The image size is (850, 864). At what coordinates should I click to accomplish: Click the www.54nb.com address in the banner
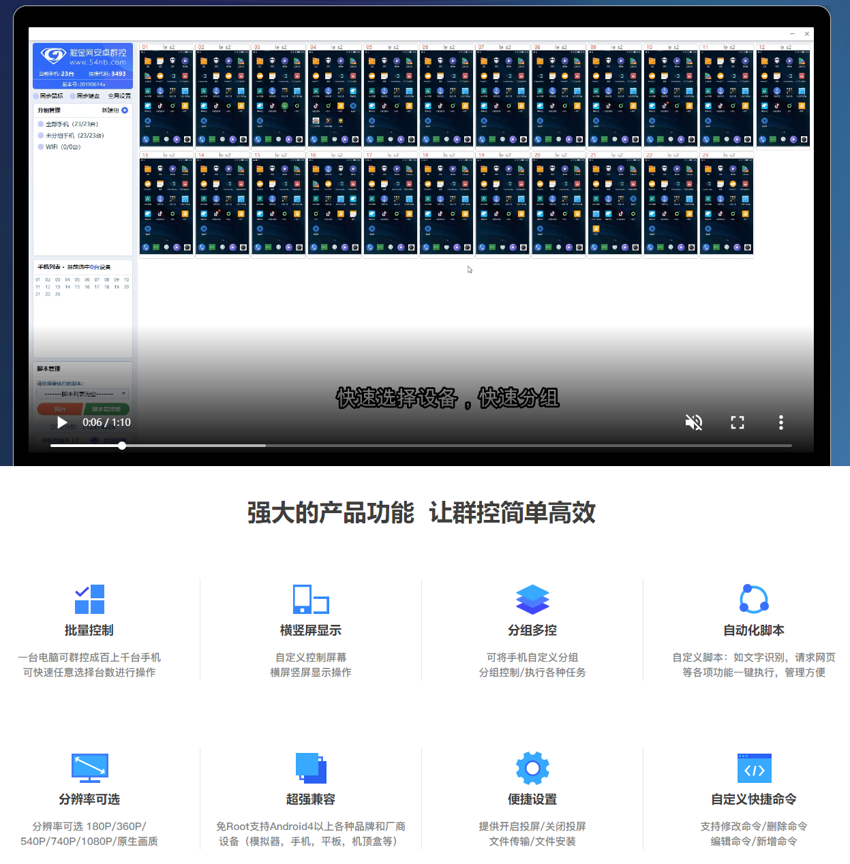pos(98,62)
